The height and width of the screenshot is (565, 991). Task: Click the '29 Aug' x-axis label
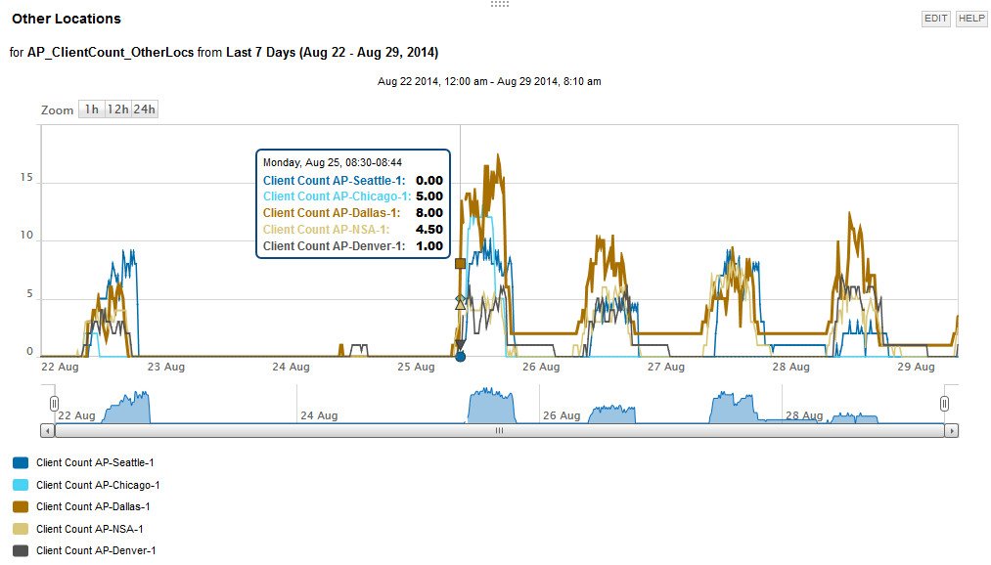916,367
